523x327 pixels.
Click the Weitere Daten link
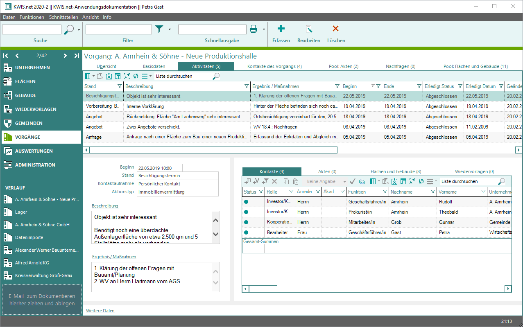tap(100, 311)
